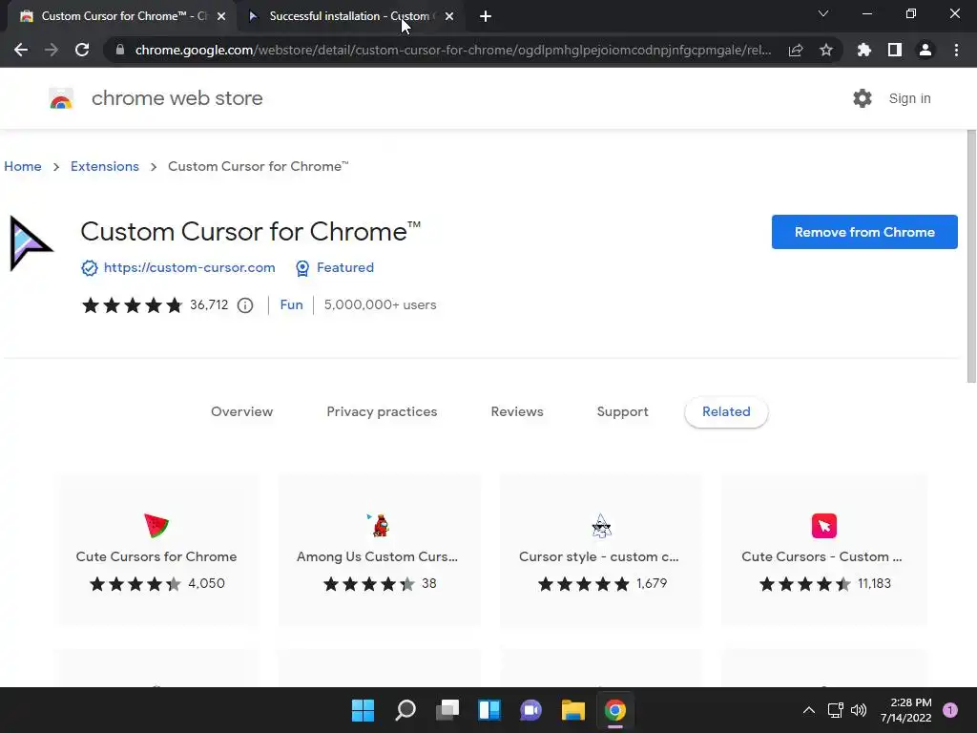Image resolution: width=977 pixels, height=733 pixels.
Task: Open taskbar Search
Action: [x=405, y=710]
